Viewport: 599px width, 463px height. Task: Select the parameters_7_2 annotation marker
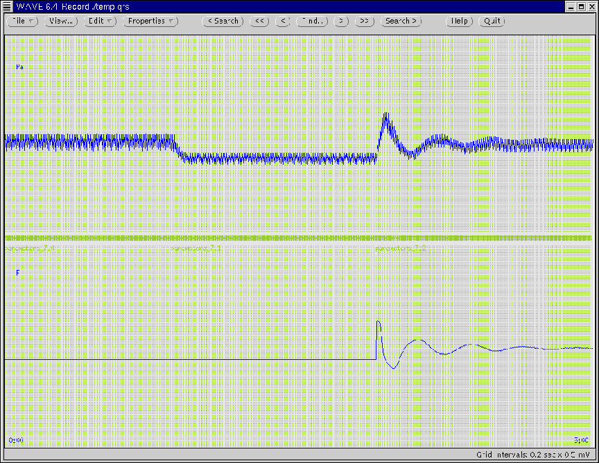click(x=400, y=247)
